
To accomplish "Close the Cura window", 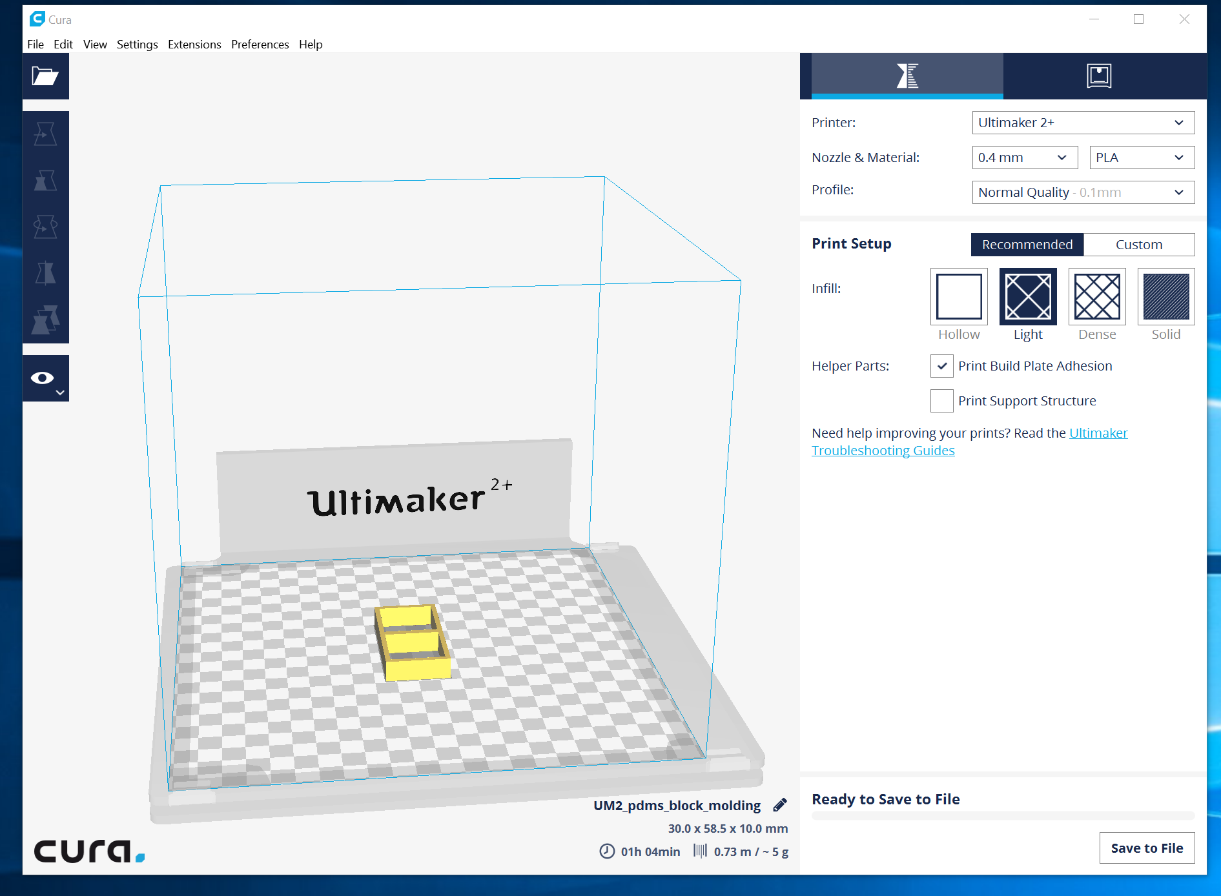I will click(1184, 19).
